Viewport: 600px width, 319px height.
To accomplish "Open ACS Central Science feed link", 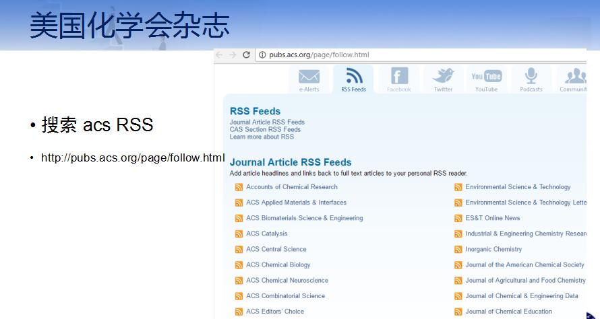I will tap(276, 249).
